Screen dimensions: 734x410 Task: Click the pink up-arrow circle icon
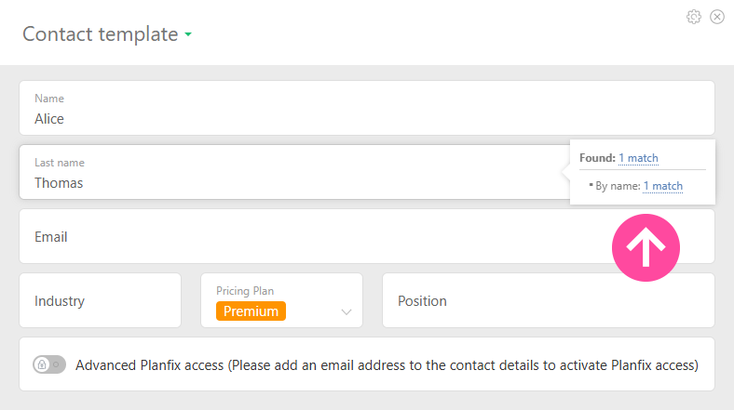click(x=646, y=246)
